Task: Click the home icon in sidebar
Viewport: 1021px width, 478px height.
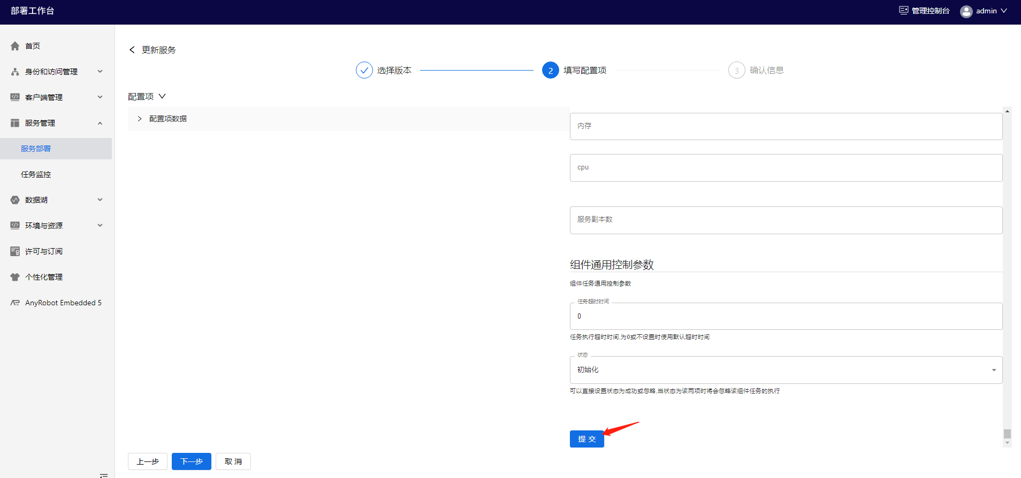Action: 15,46
